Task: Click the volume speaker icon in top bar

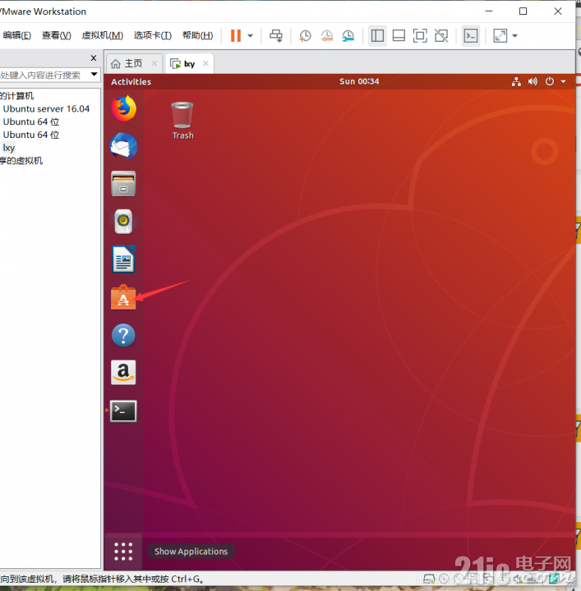Action: tap(533, 81)
